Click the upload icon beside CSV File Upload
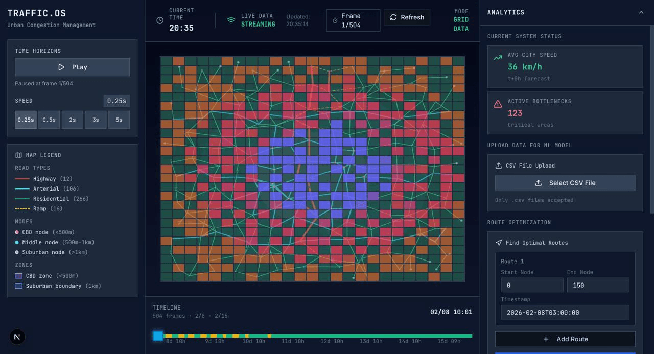The image size is (654, 354). [x=499, y=166]
